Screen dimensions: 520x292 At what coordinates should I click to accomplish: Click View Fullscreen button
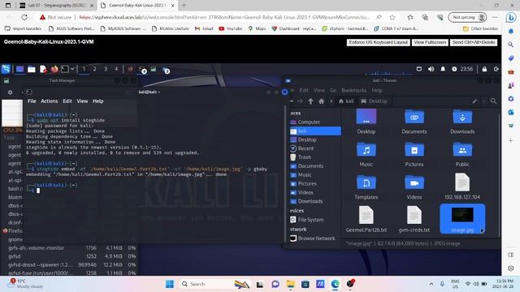tap(430, 42)
